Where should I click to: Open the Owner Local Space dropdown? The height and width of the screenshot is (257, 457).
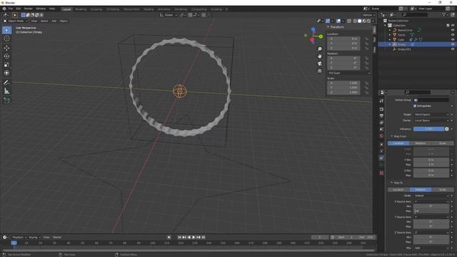[431, 121]
